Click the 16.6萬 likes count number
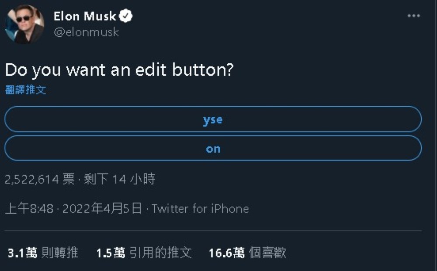 click(226, 253)
